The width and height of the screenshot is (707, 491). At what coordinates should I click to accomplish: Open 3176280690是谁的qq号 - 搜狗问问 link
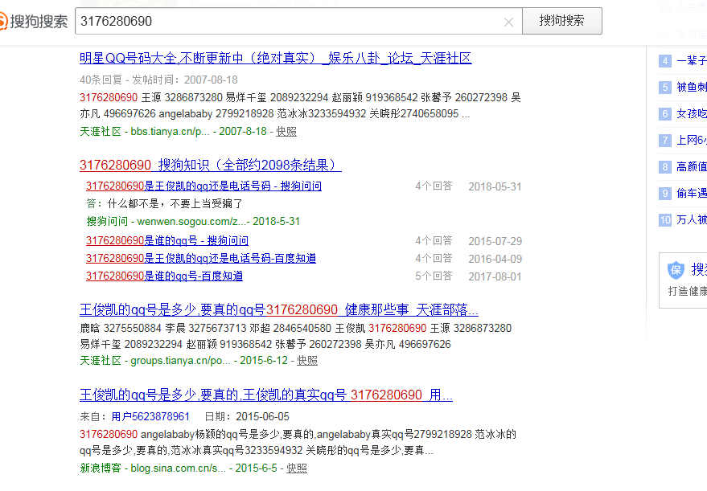tap(167, 240)
